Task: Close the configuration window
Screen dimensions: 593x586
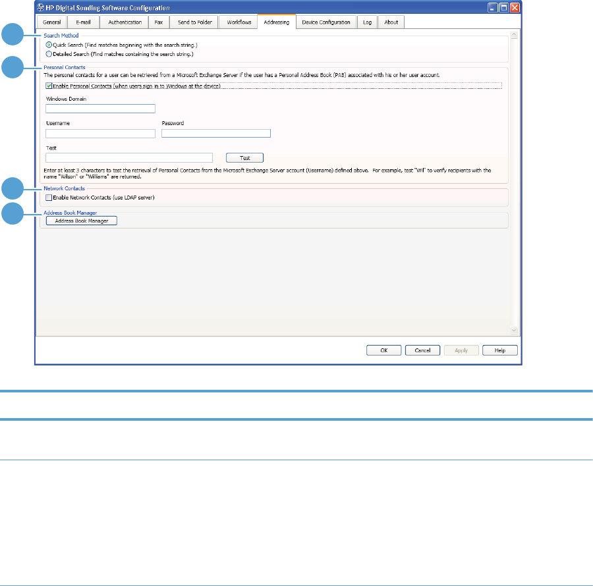Action: [x=515, y=7]
